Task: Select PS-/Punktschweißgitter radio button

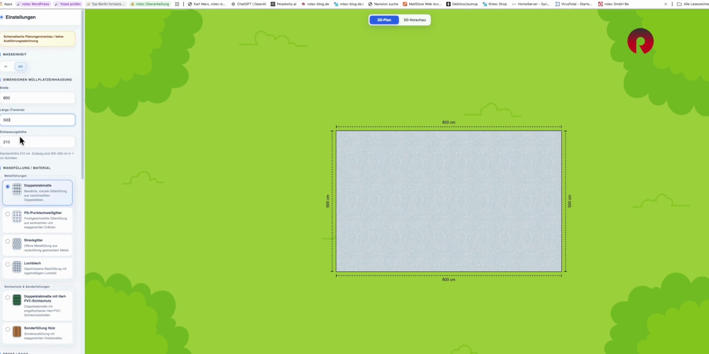Action: (8, 214)
